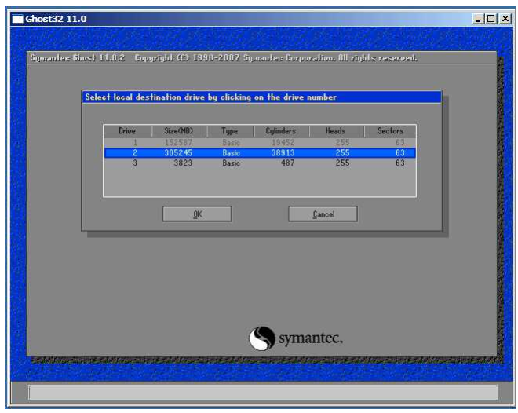Maximize the Ghost32 window
The image size is (518, 413).
click(492, 18)
